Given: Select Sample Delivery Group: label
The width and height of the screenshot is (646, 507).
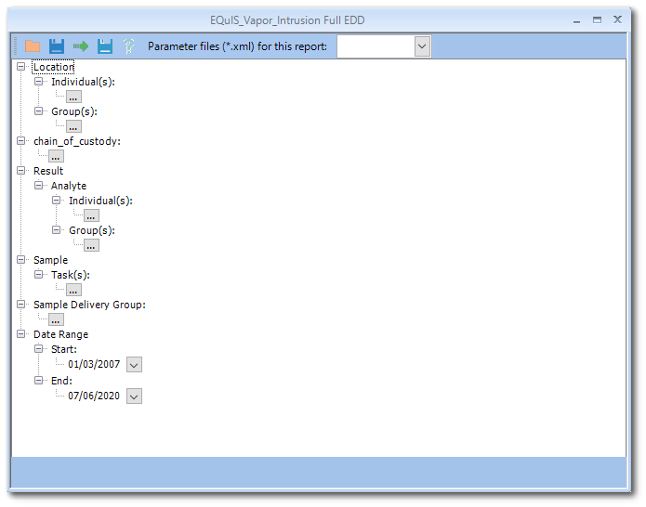Looking at the screenshot, I should pos(89,305).
